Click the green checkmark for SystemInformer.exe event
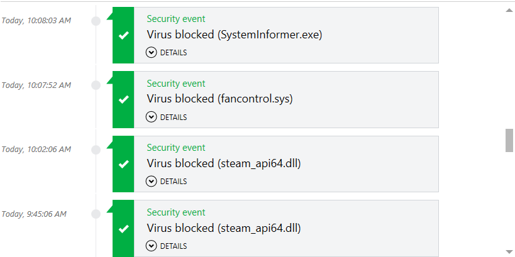This screenshot has width=515, height=257. 123,35
